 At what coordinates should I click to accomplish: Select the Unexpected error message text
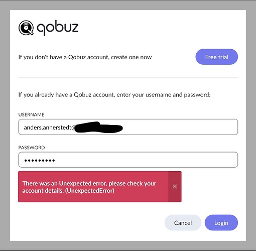click(x=89, y=187)
